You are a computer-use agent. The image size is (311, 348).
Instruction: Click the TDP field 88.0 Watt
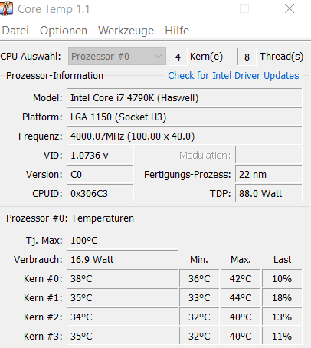[x=269, y=193]
